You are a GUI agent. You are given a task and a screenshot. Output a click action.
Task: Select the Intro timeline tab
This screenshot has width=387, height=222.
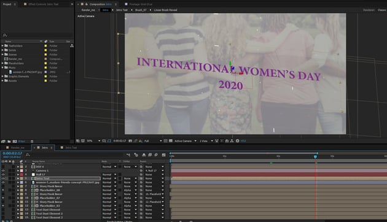[x=45, y=148]
